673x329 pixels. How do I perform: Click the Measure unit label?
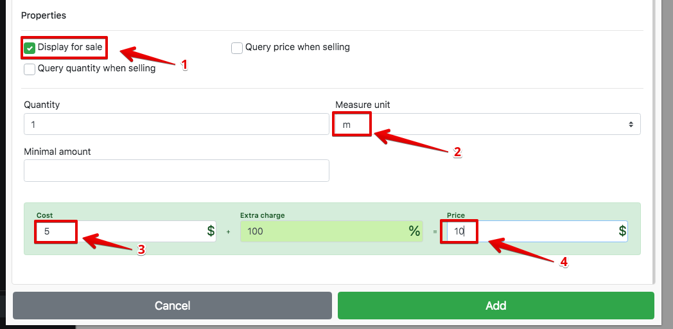click(x=362, y=105)
